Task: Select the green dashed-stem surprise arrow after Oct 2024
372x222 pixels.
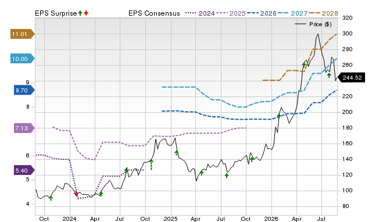Action: coord(151,164)
